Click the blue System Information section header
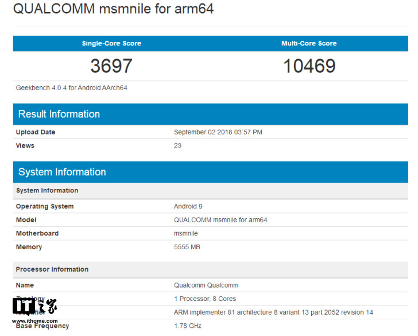This screenshot has width=418, height=336. point(211,172)
